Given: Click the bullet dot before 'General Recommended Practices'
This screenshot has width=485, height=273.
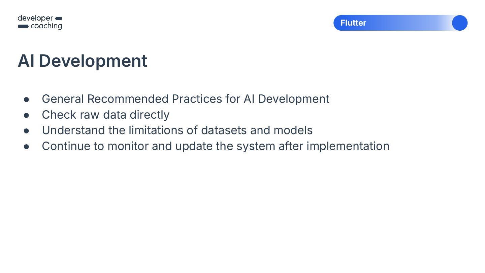Looking at the screenshot, I should tap(27, 99).
